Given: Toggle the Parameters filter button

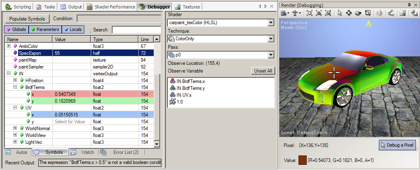Looking at the screenshot, I should 46,29.
